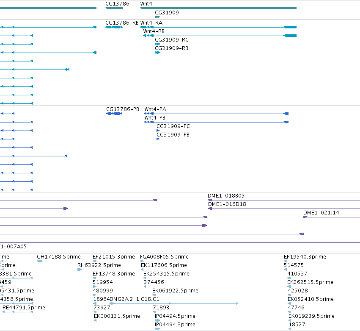Select the Wnt4-RA transcript's right-end exon block

pyautogui.click(x=290, y=27)
